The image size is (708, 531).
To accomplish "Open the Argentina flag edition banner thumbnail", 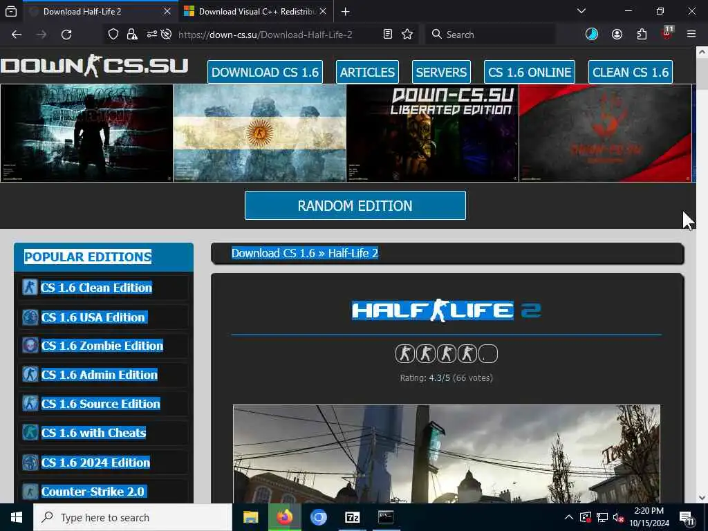I will [260, 133].
